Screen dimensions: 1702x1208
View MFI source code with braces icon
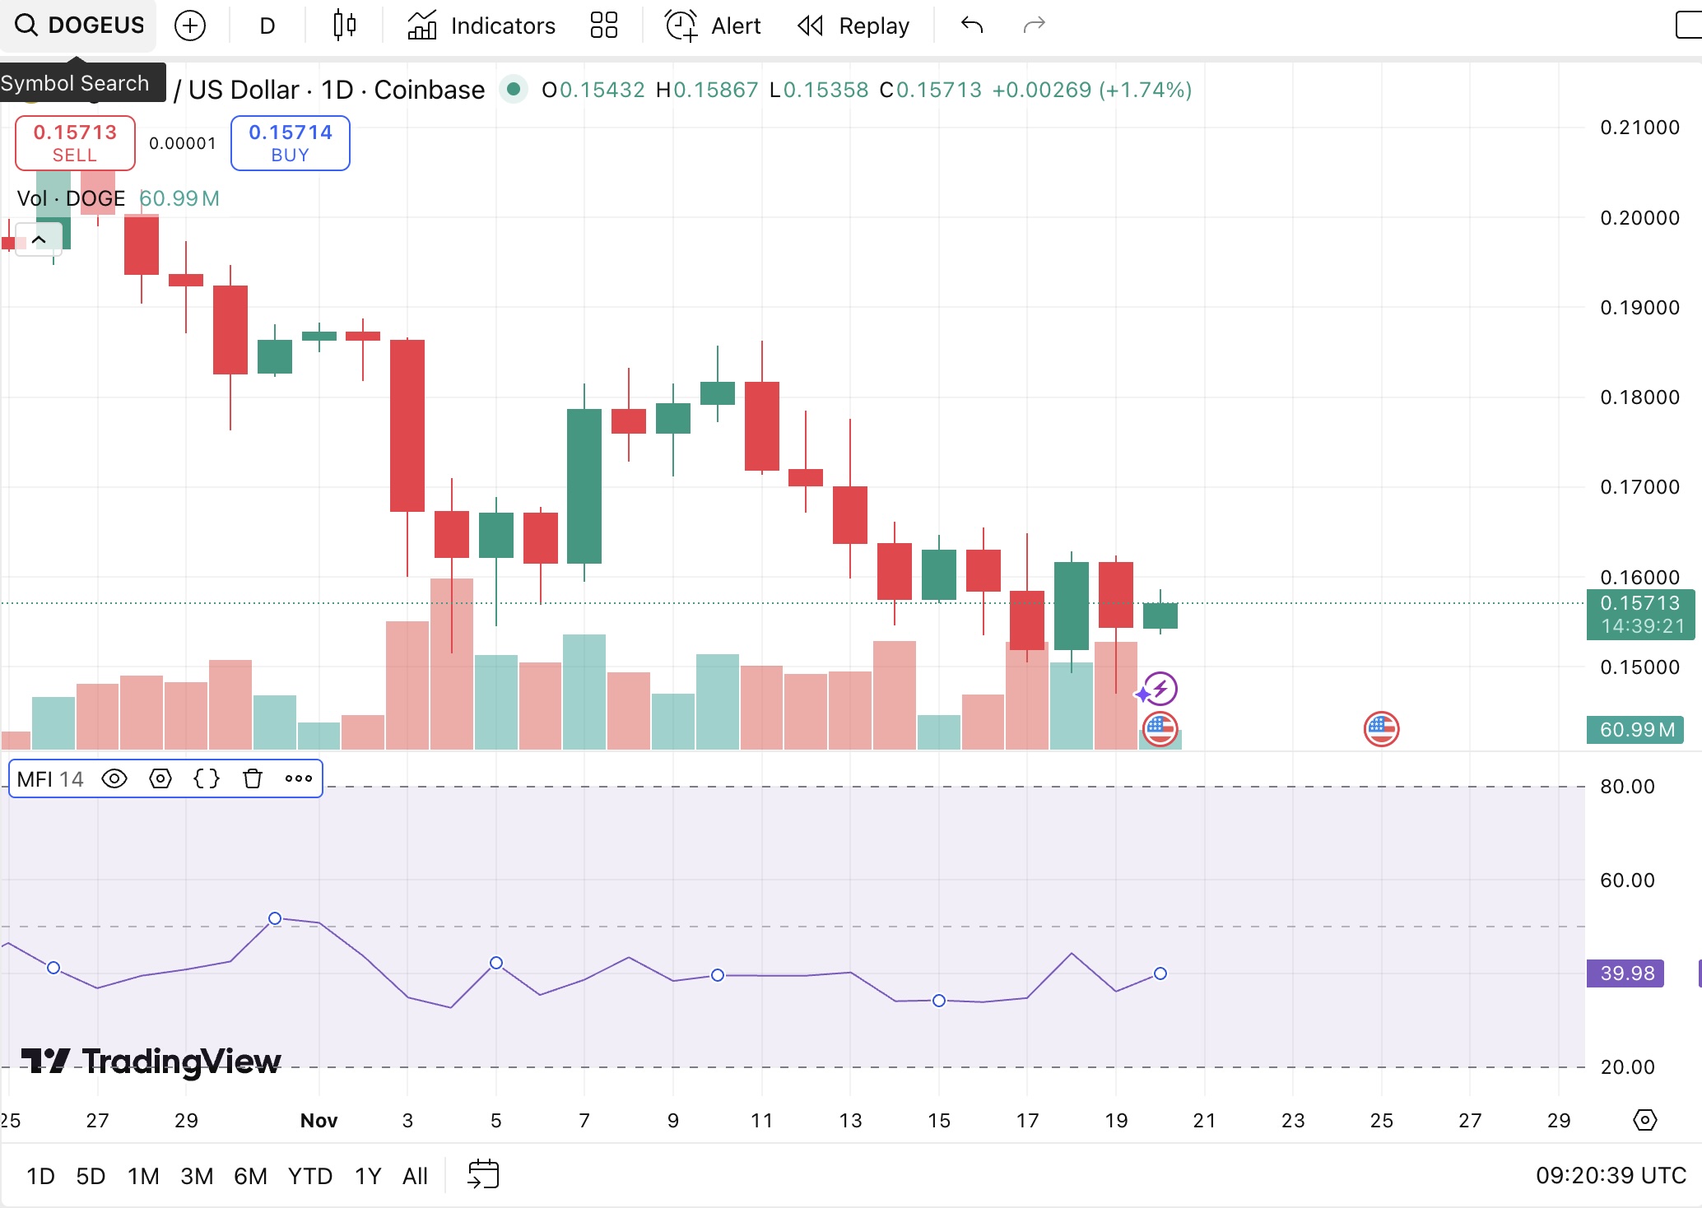[x=207, y=778]
